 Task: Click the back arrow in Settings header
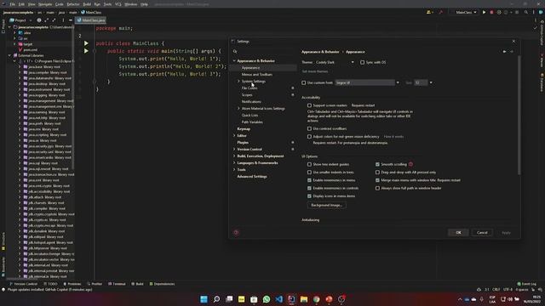[504, 52]
